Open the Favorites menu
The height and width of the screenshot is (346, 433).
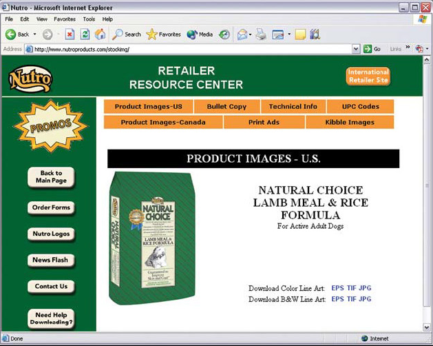point(65,19)
